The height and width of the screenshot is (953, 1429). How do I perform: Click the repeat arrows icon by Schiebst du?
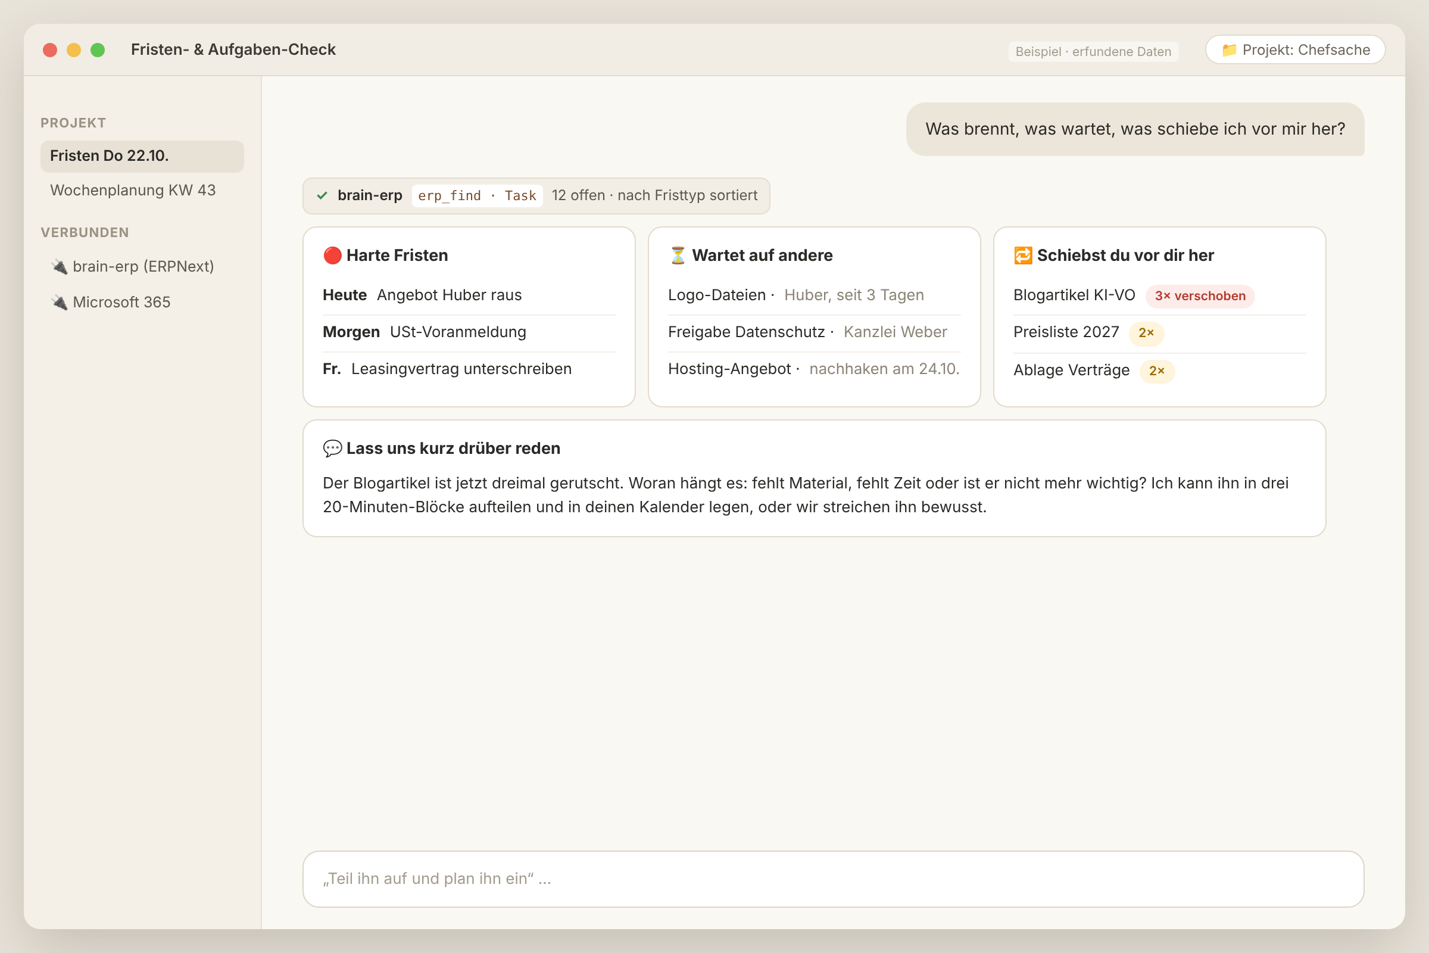[1022, 256]
